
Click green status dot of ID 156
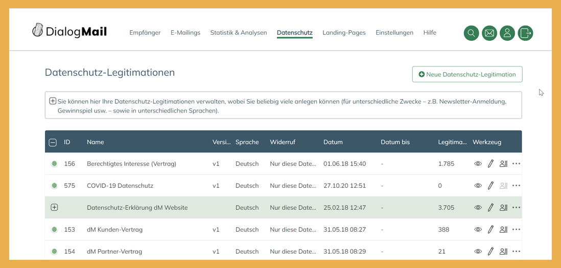[54, 164]
